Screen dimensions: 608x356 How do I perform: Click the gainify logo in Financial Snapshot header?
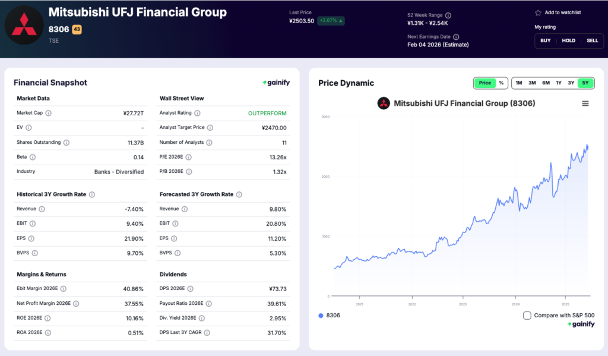pos(277,83)
